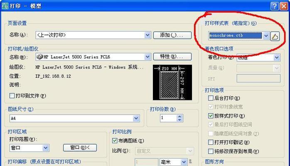Click the 打印份数 copies input field
Viewport: 290px width, 166px height.
point(169,118)
